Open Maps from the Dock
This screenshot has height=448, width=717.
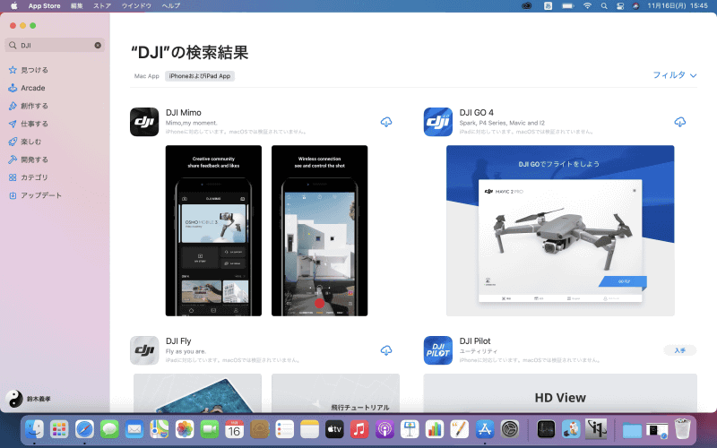160,429
